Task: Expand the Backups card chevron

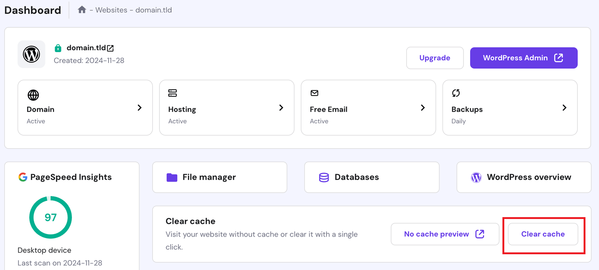Action: [564, 108]
